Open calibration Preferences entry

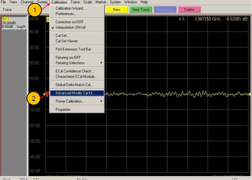point(66,14)
